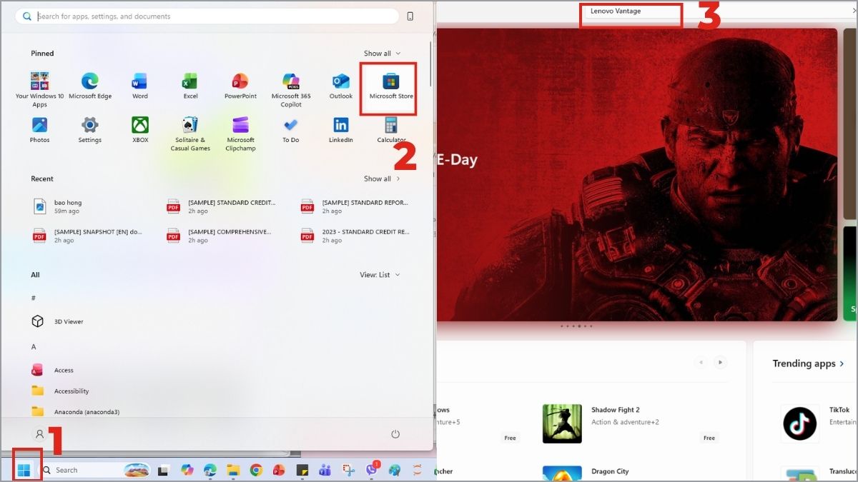Click the taskbar Search box
Viewport: 858px width, 482px height.
tap(94, 470)
